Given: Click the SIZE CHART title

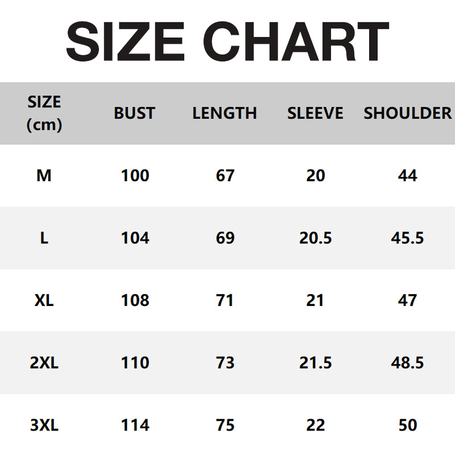Looking at the screenshot, I should click(x=227, y=41).
